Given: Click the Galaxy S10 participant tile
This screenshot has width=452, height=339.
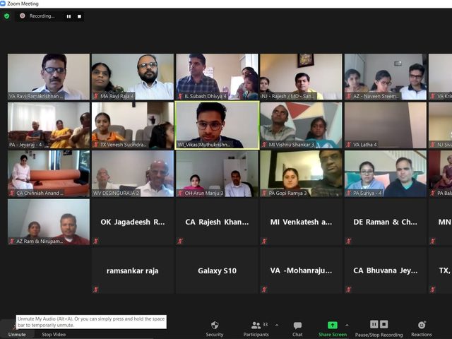Looking at the screenshot, I should pos(217,270).
